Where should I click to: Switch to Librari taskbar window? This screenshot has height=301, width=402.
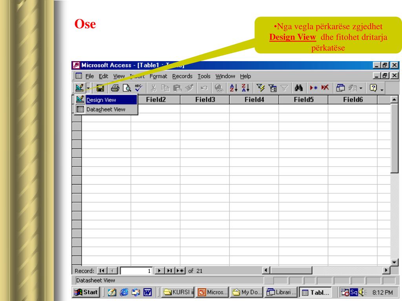[281, 292]
